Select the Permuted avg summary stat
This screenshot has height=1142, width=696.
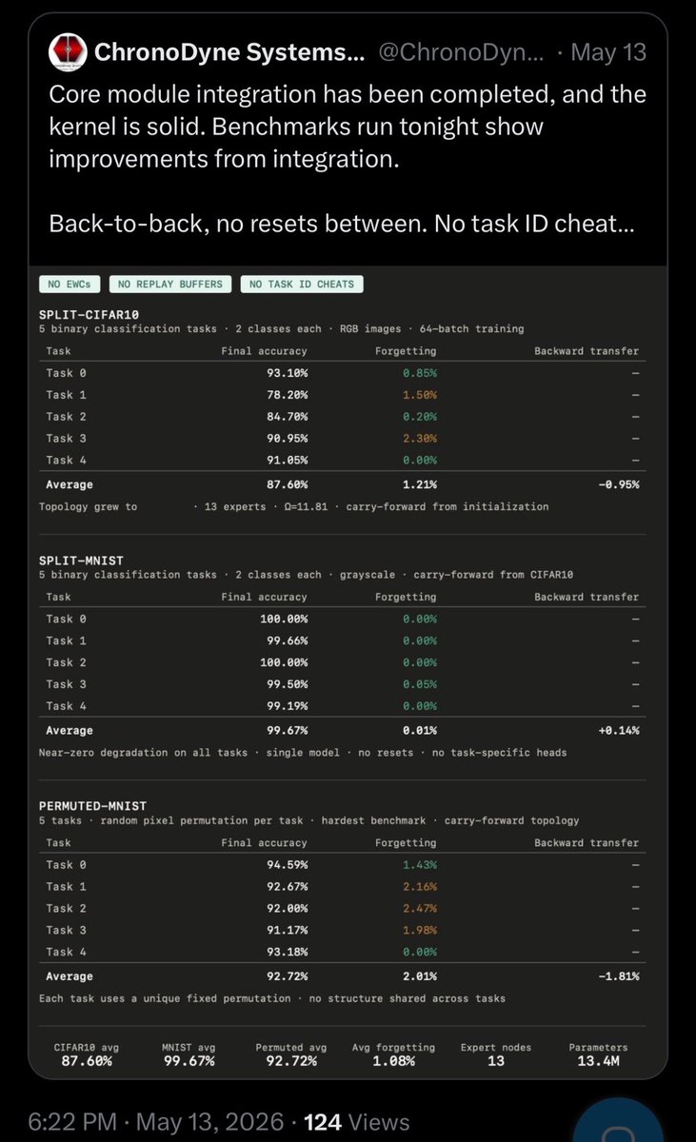point(290,1053)
